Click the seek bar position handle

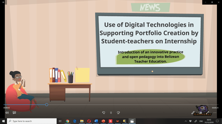point(47,105)
